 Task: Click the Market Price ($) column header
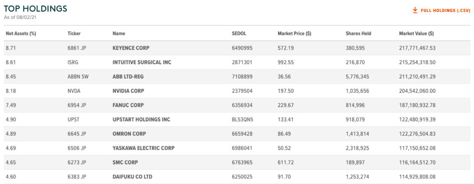click(294, 33)
